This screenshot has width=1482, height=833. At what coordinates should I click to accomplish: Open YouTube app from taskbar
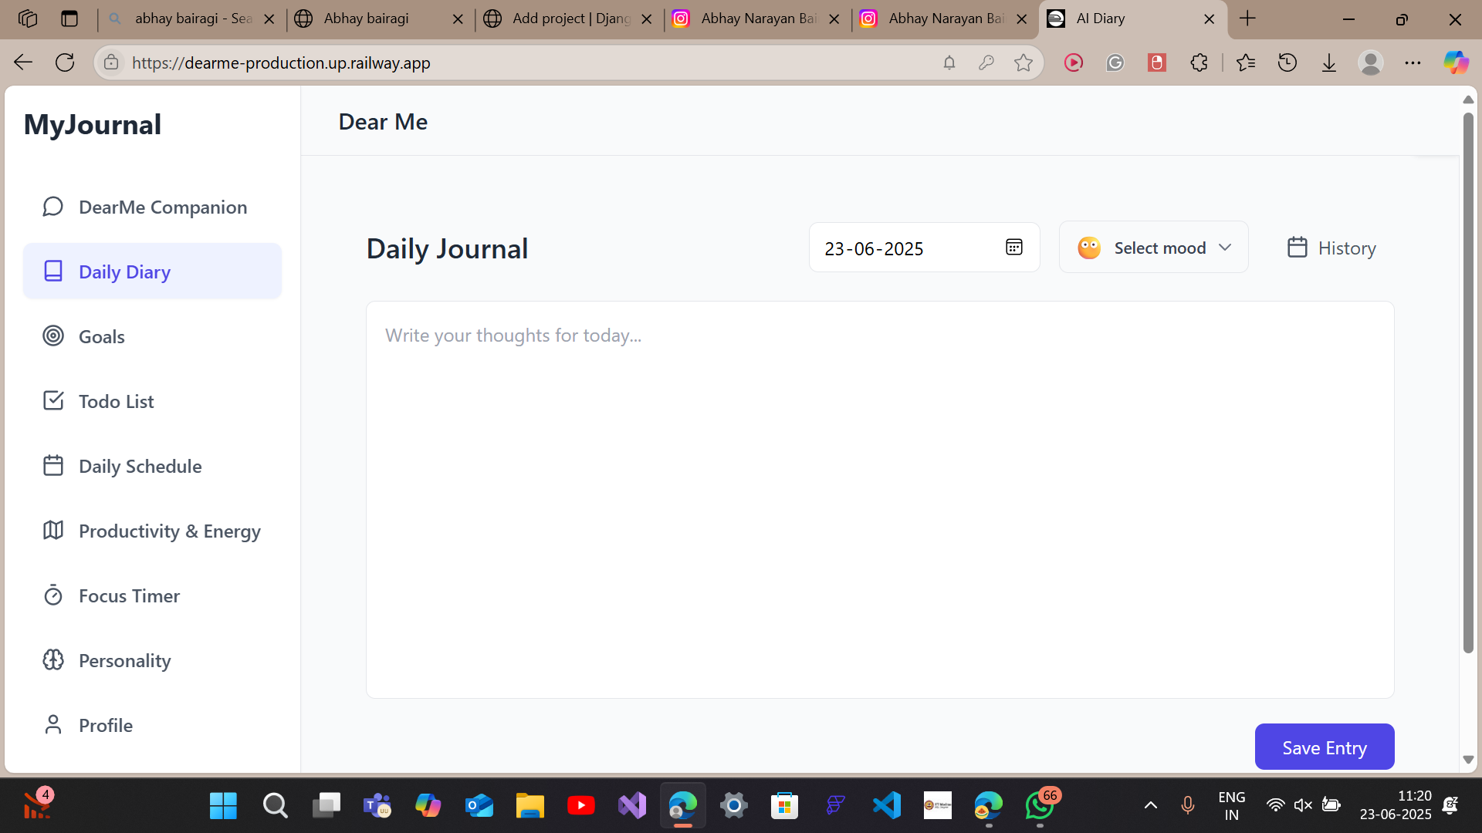pos(581,806)
